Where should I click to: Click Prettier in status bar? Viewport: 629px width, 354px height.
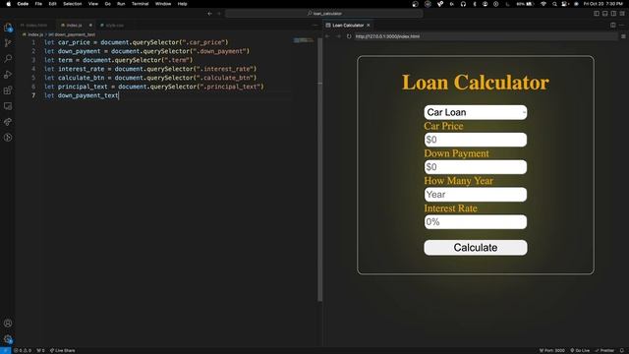[x=604, y=350]
